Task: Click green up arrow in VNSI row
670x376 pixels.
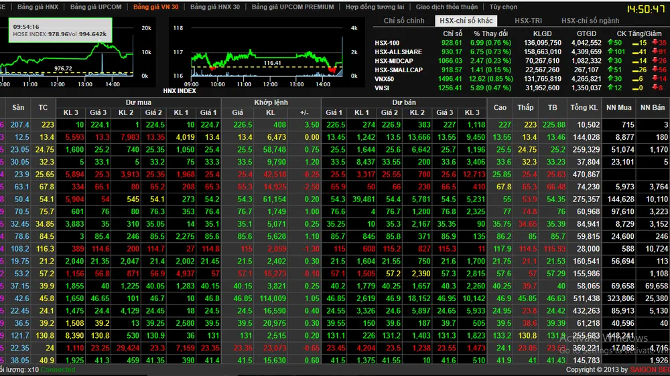Action: (610, 88)
